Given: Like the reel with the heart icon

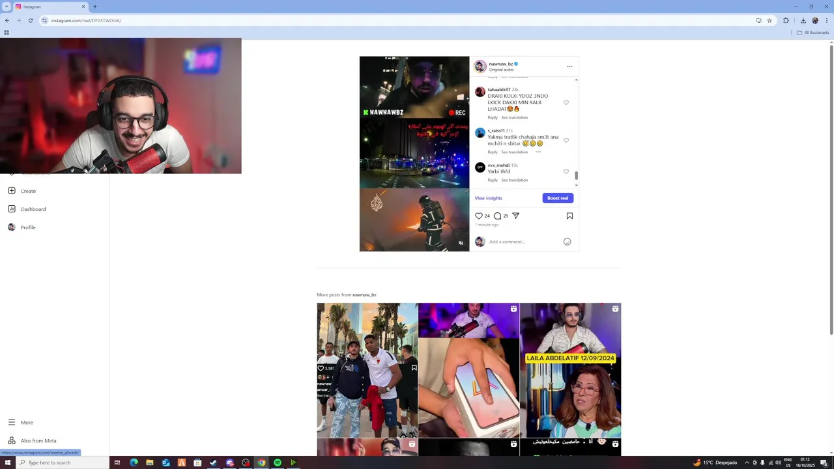Looking at the screenshot, I should click(479, 216).
